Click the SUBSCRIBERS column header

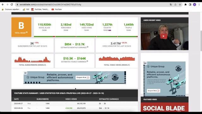pyautogui.click(x=43, y=99)
